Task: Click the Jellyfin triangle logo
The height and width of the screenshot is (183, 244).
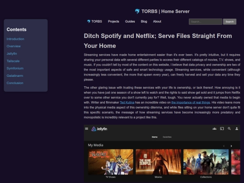Action: tap(94, 129)
